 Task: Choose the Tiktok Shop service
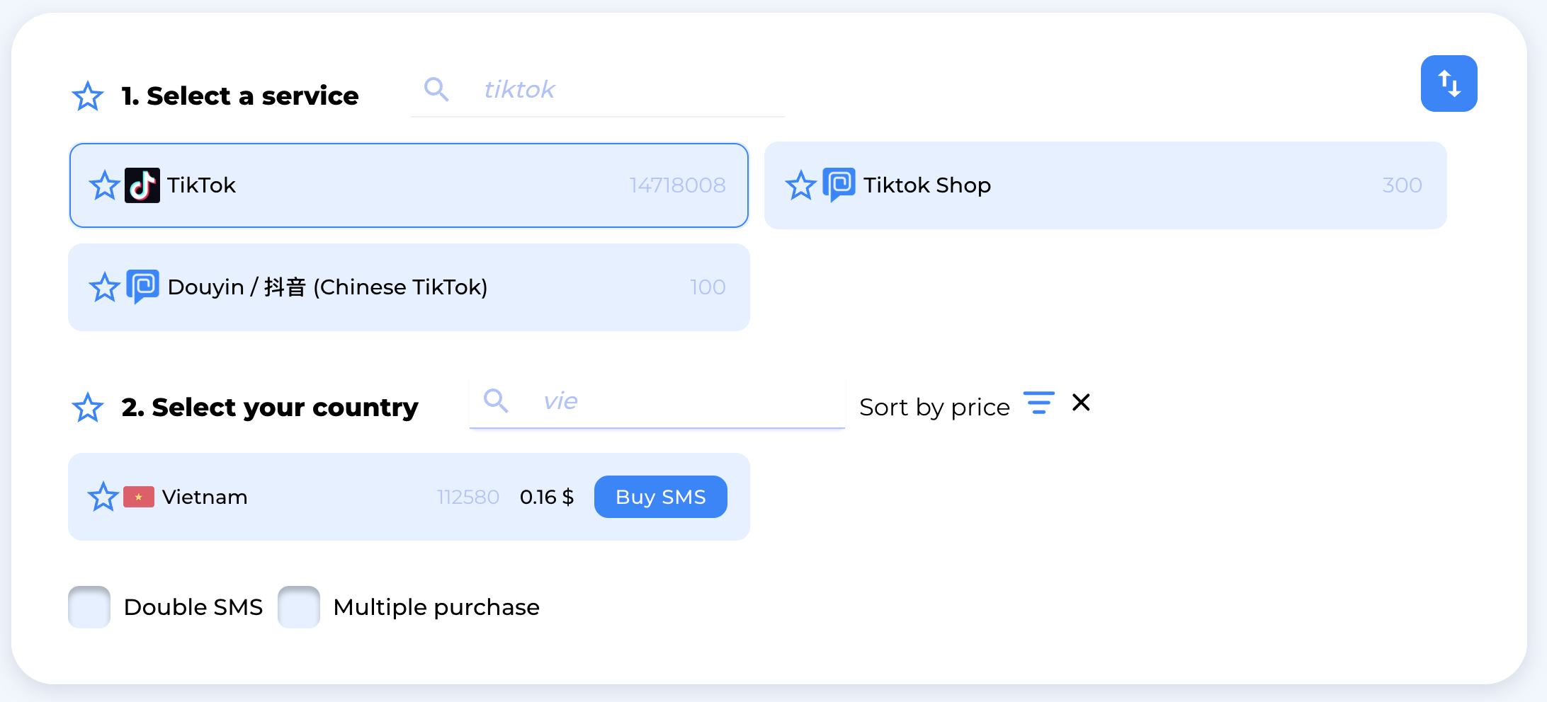[x=1133, y=185]
